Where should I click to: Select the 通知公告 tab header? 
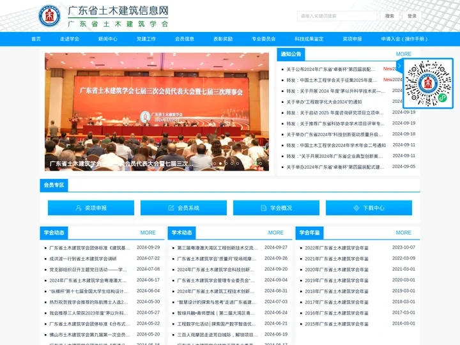(x=291, y=54)
